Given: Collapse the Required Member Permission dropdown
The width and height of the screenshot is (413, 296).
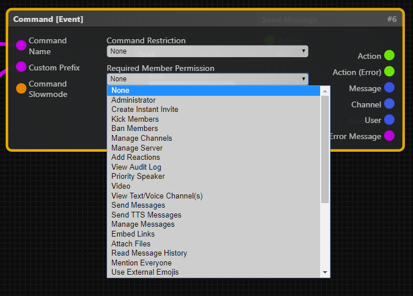Looking at the screenshot, I should pyautogui.click(x=207, y=79).
